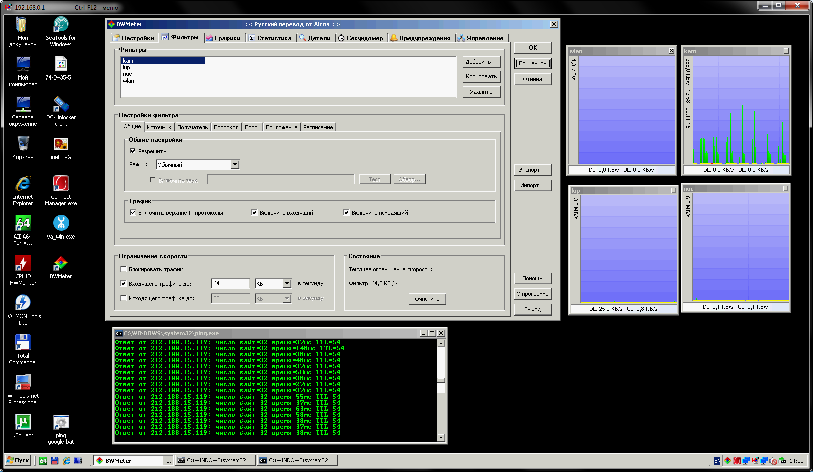Enable the block traffic checkbox
Screen dimensions: 813x472
[124, 269]
